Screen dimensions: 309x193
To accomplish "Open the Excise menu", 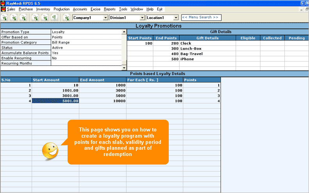I will point(96,9).
